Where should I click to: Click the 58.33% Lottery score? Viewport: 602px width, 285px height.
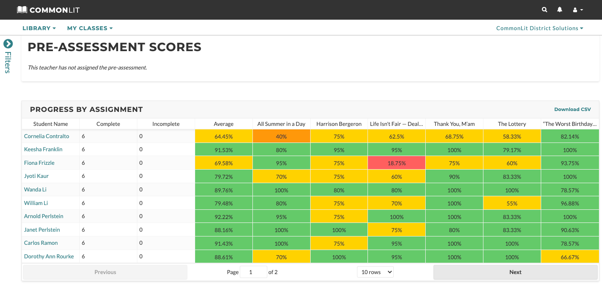click(512, 136)
